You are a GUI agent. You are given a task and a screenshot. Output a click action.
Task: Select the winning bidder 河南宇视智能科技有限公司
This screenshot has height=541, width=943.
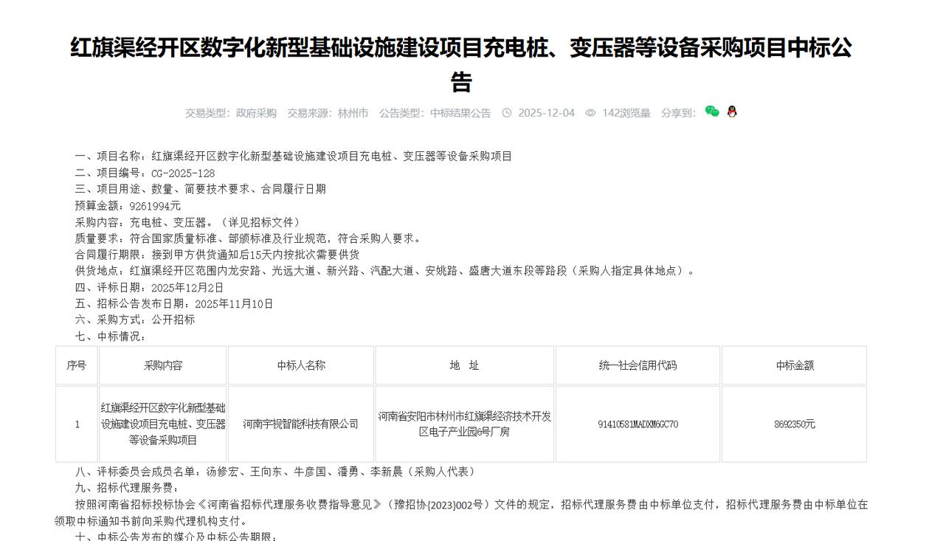[300, 424]
